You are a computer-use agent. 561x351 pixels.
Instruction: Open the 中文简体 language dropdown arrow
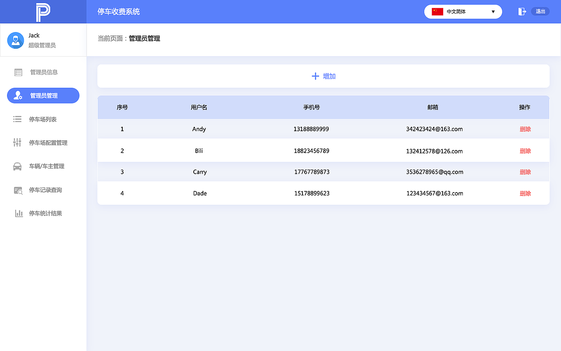coord(493,12)
